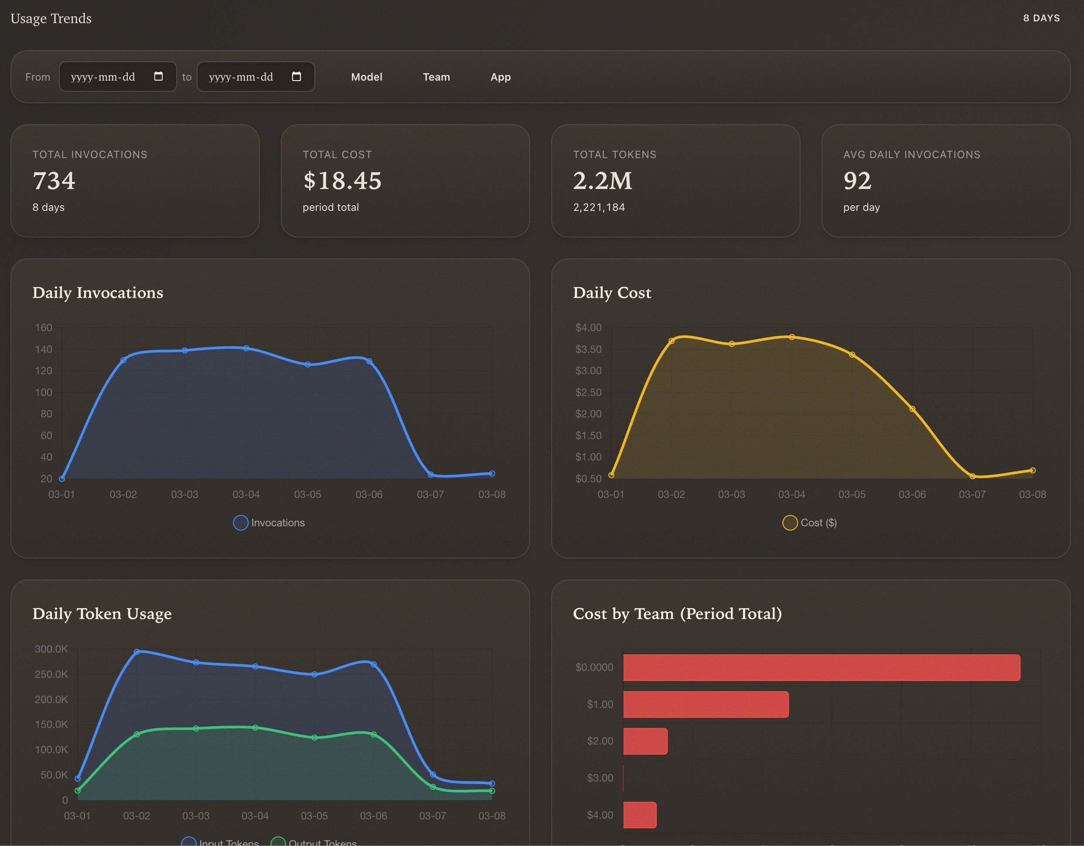Screen dimensions: 1084x846
Task: Open the App filter
Action: pos(500,77)
